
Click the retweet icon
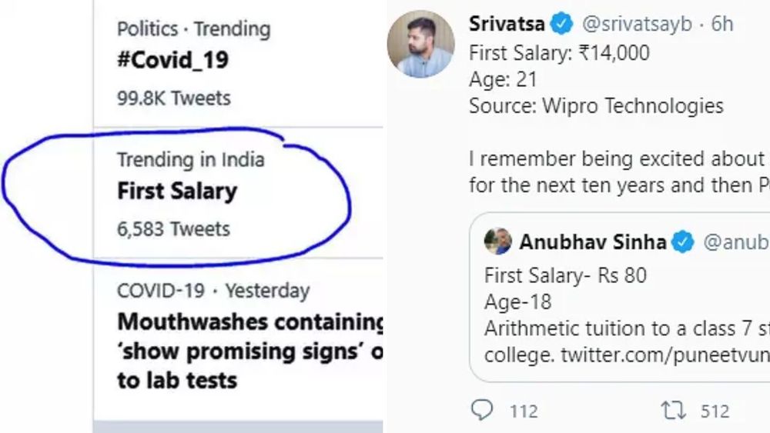tap(673, 411)
